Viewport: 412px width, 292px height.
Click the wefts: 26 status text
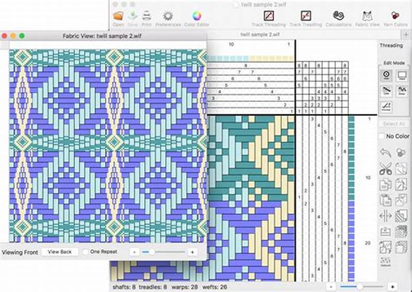coord(214,287)
